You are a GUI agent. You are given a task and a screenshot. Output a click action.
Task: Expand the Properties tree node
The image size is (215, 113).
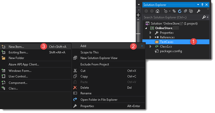(150, 33)
